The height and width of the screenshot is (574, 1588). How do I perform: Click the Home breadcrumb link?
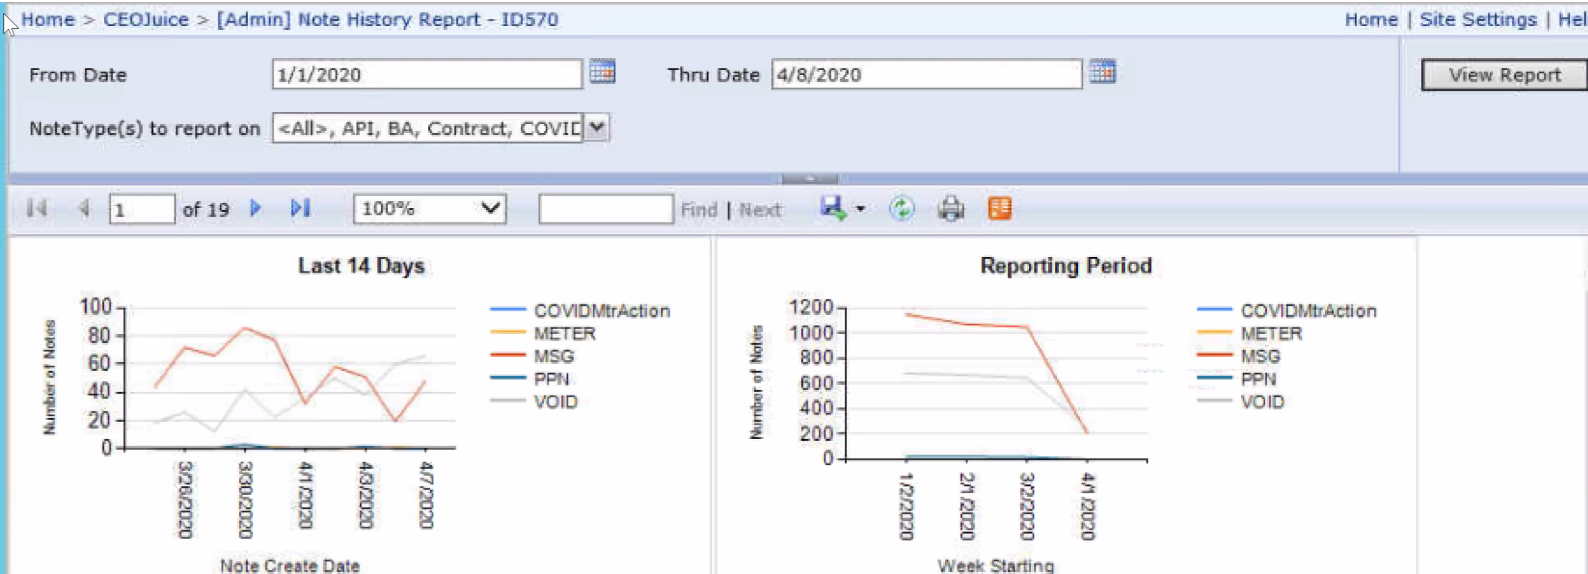(x=48, y=19)
